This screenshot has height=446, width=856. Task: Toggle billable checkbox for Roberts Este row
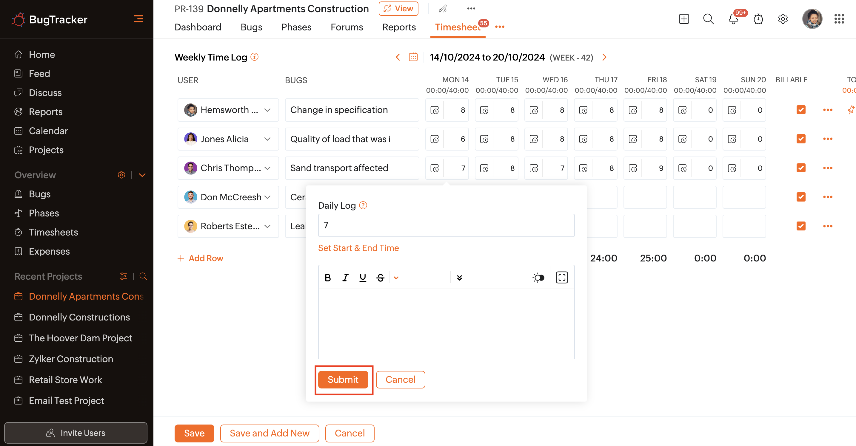coord(801,226)
